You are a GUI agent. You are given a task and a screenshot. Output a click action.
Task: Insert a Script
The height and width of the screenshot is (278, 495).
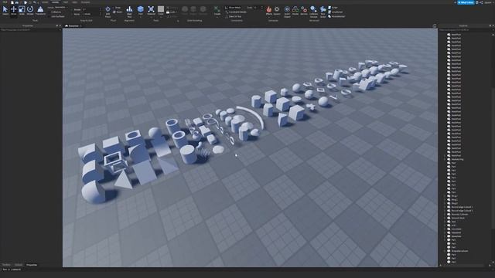click(x=333, y=8)
